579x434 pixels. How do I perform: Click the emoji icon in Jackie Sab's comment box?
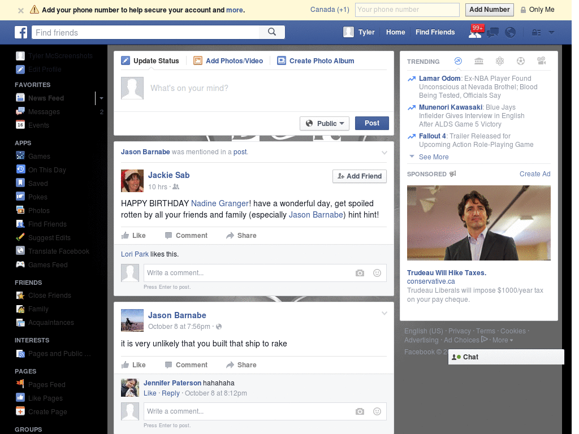click(x=377, y=273)
